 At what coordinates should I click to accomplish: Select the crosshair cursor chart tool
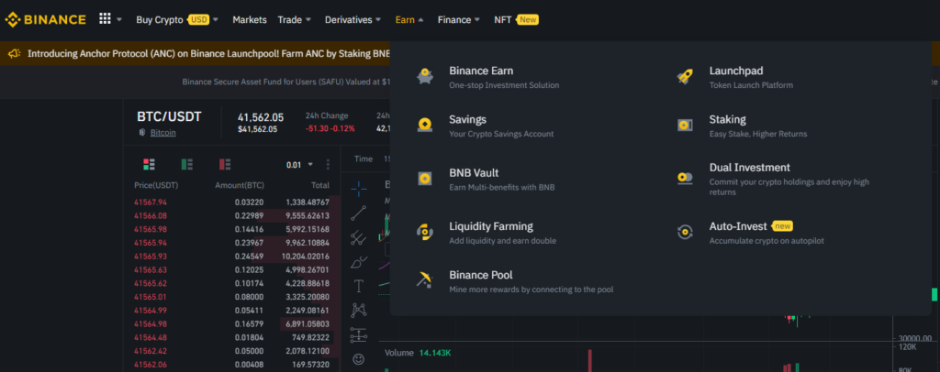(x=359, y=189)
